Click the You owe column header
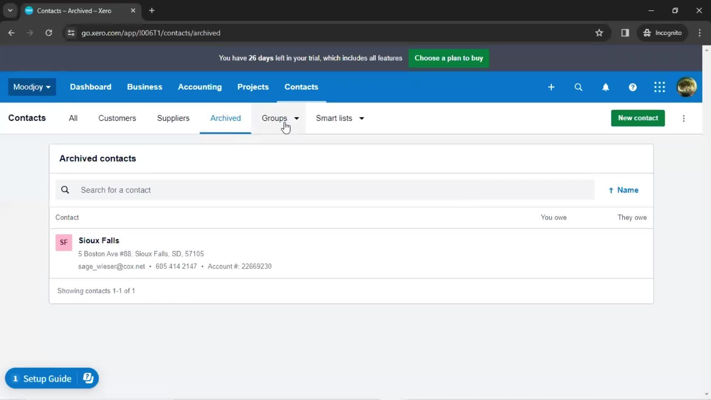 553,218
